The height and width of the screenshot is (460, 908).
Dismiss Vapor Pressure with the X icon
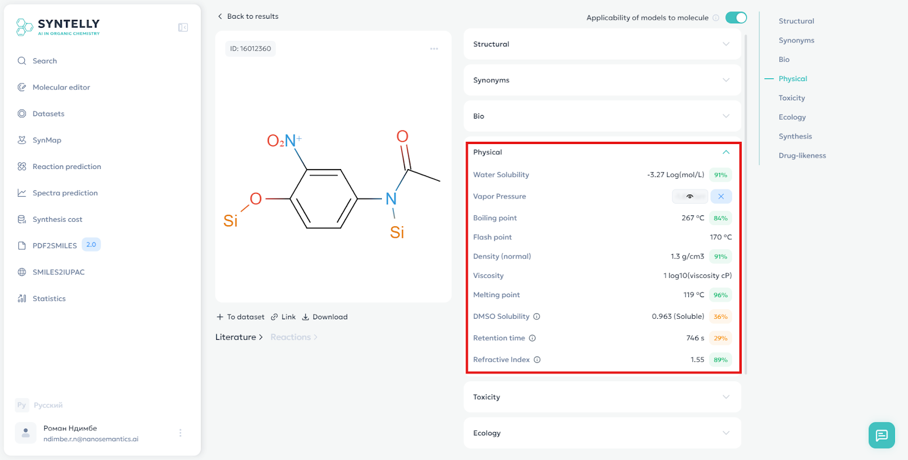pos(721,196)
